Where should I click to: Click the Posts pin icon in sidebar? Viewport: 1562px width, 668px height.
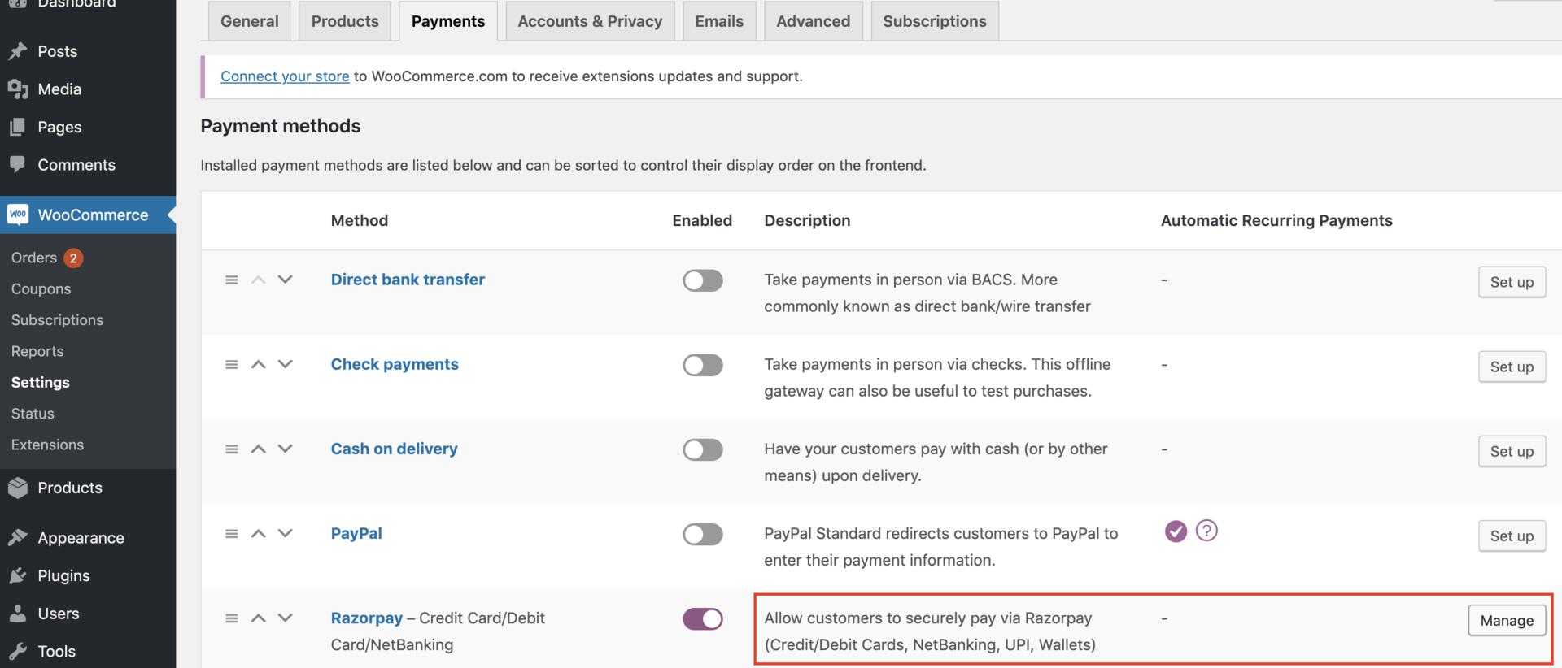click(x=18, y=51)
